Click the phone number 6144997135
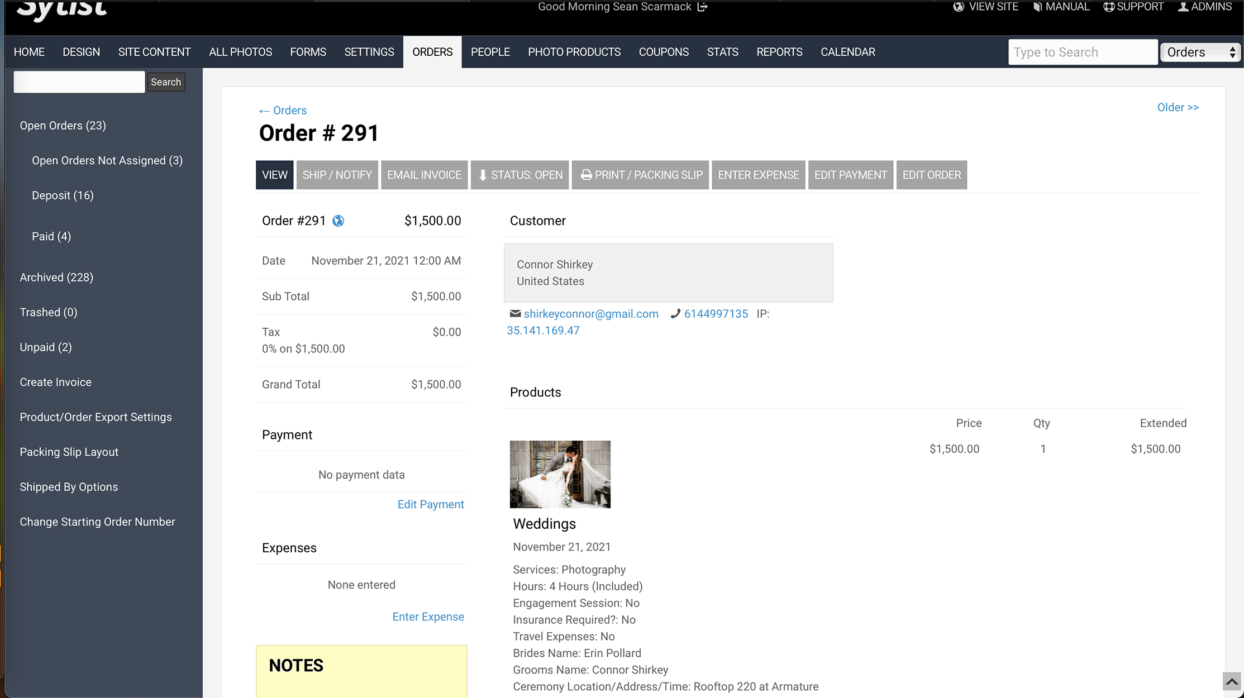The image size is (1244, 698). click(x=716, y=314)
